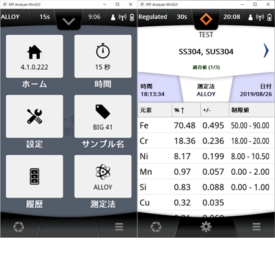The image size is (275, 275).
Task: Open the BIG 41 sample name tile
Action: (103, 116)
